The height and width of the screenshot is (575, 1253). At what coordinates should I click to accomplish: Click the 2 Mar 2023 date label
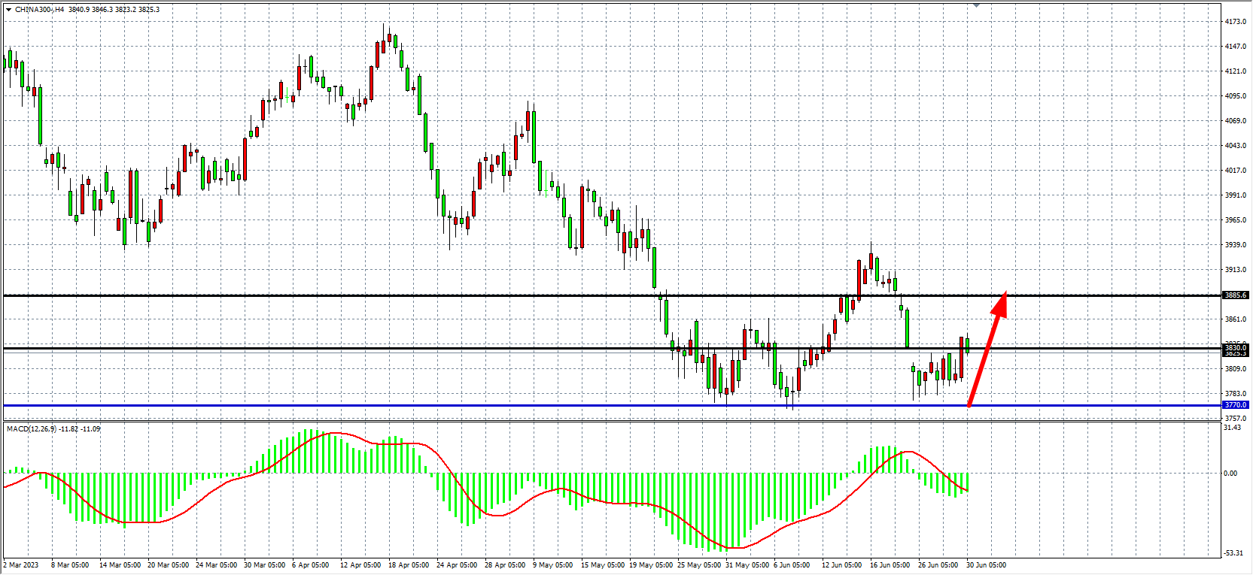point(21,565)
